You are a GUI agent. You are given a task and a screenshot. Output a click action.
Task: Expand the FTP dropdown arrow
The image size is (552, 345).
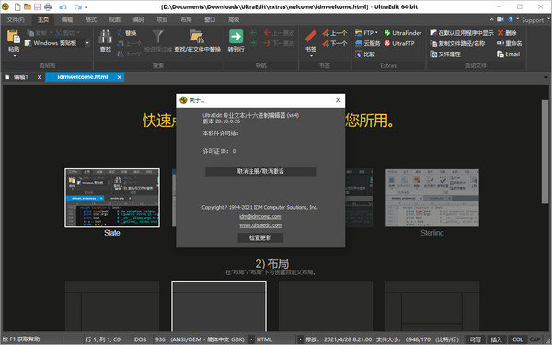tap(376, 33)
